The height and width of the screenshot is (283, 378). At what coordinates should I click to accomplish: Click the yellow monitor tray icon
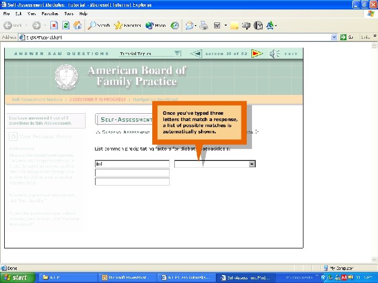(x=350, y=277)
